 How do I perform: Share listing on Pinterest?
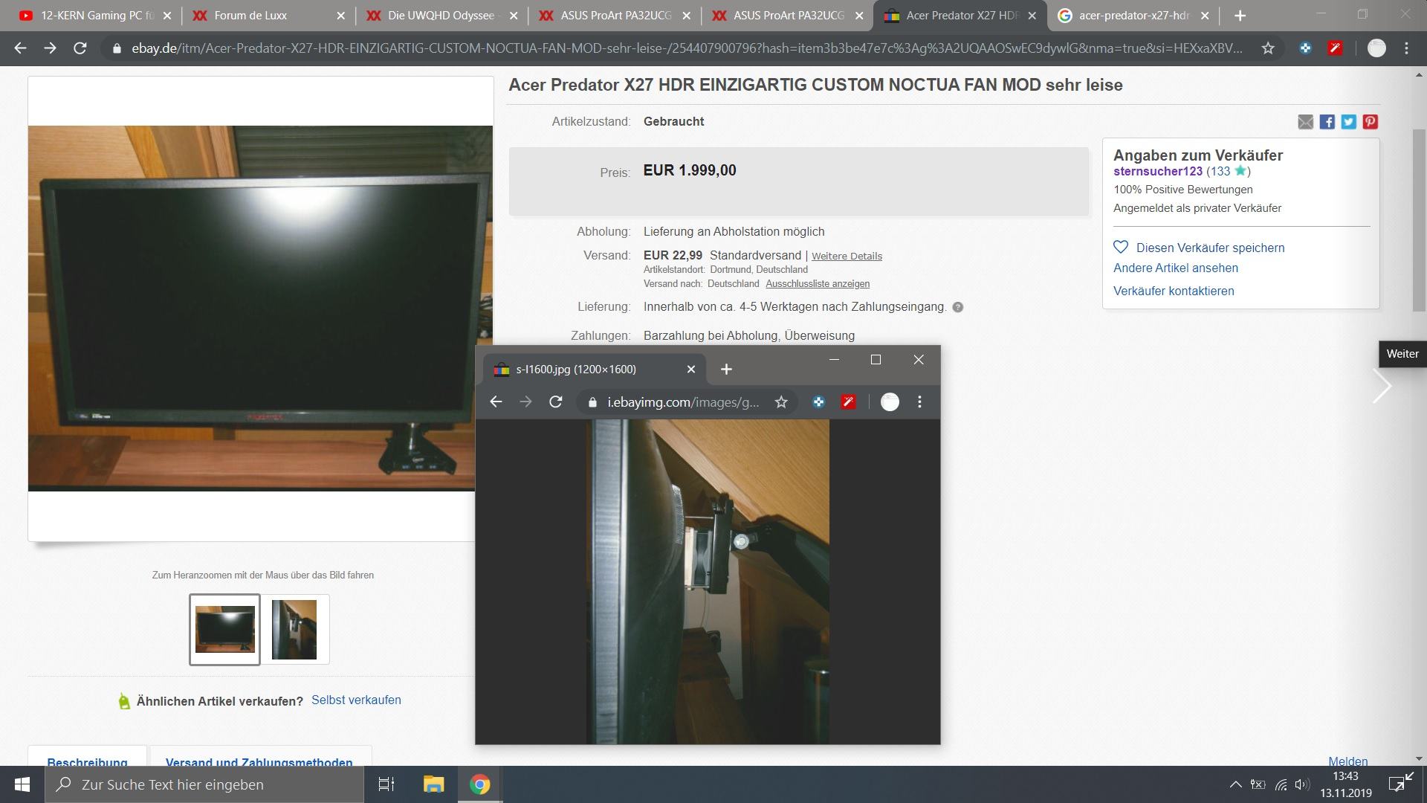pyautogui.click(x=1371, y=122)
